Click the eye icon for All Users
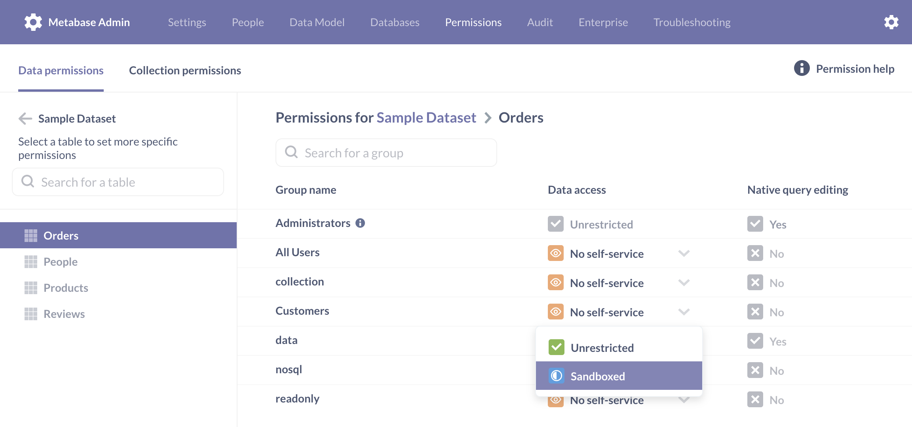 click(556, 253)
